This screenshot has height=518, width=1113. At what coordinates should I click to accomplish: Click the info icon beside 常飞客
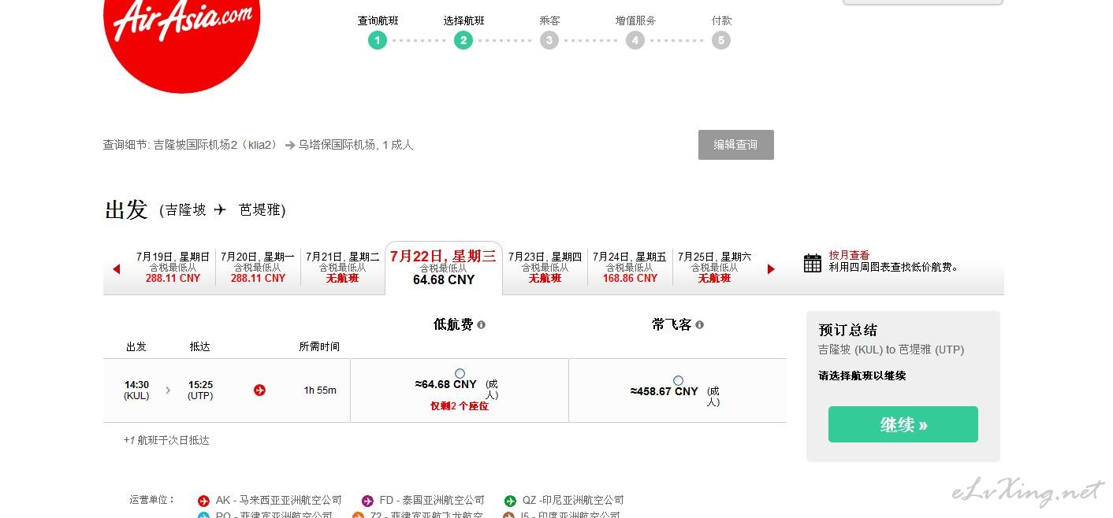(x=700, y=324)
